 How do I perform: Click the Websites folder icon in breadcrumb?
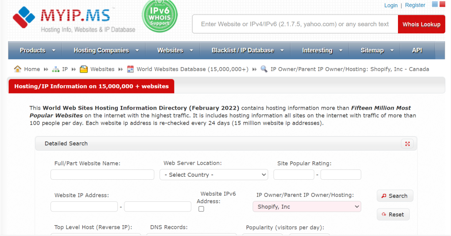click(84, 69)
